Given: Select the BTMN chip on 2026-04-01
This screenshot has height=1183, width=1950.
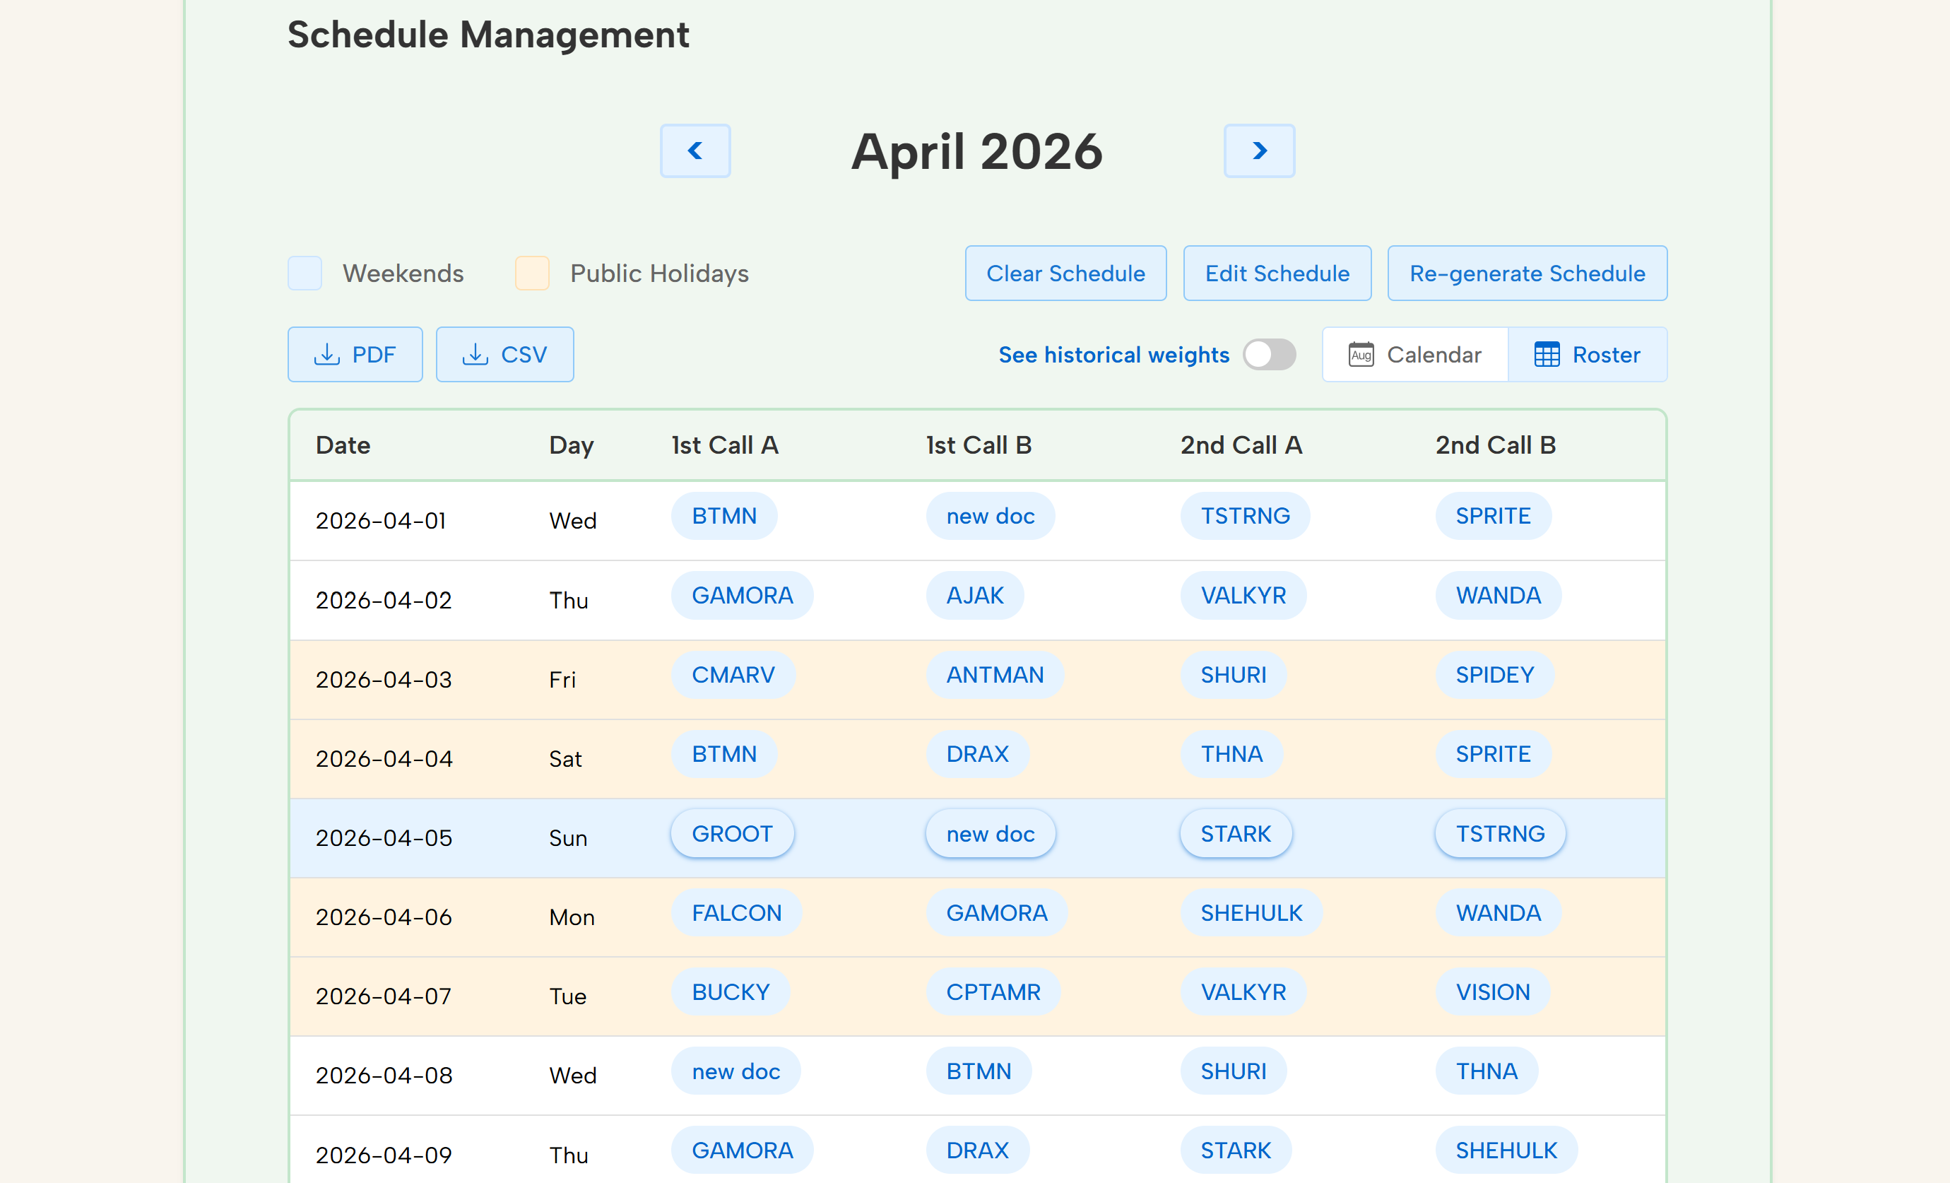Looking at the screenshot, I should click(723, 515).
